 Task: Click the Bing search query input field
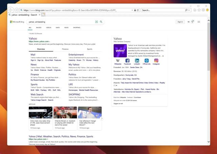coord(61,22)
